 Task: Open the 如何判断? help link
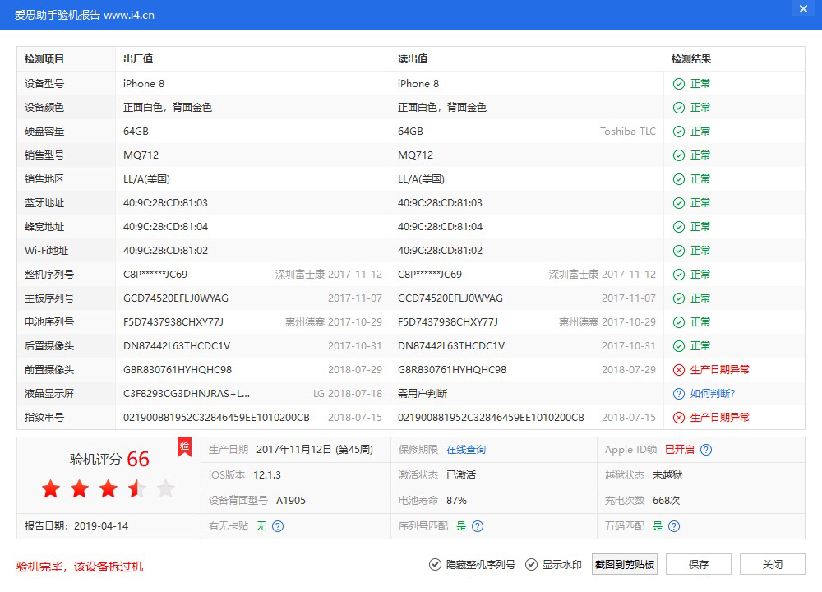click(713, 394)
